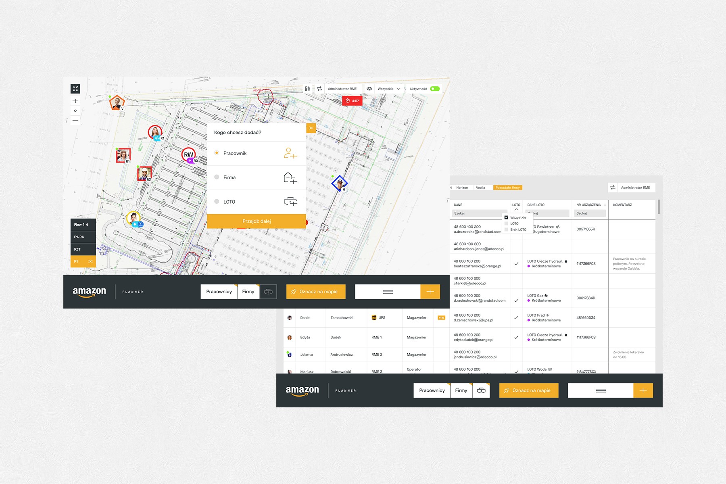Select the Pracownik radio option
726x484 pixels.
(x=217, y=153)
